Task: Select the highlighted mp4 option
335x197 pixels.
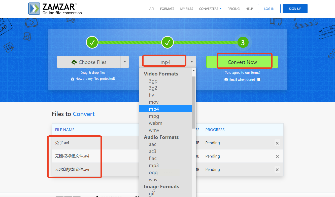Action: pyautogui.click(x=165, y=109)
